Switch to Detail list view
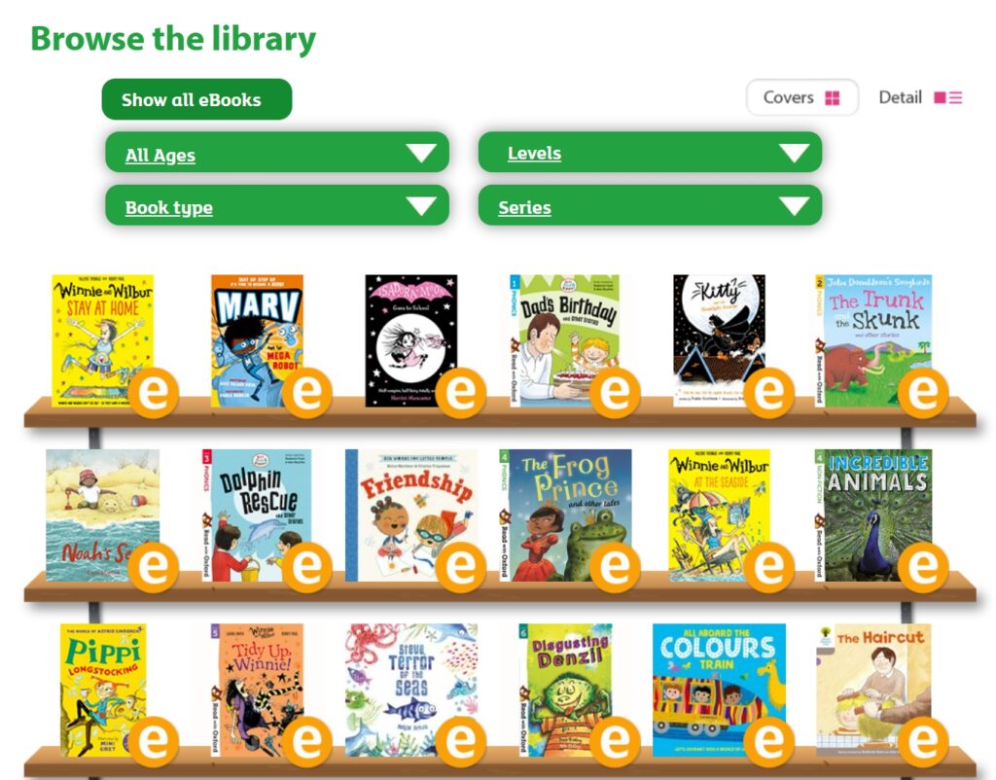 tap(920, 97)
